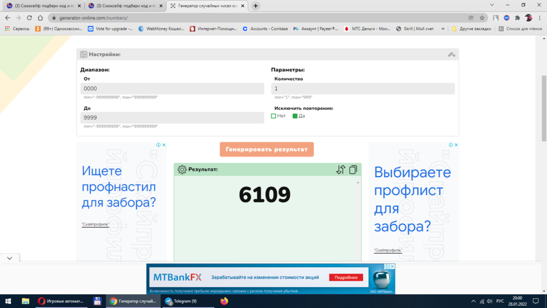Click Подробнее in MTBankFX ad

(x=346, y=277)
